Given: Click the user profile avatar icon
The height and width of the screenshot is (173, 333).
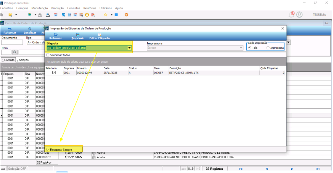Looking at the screenshot, I should 299,14.
